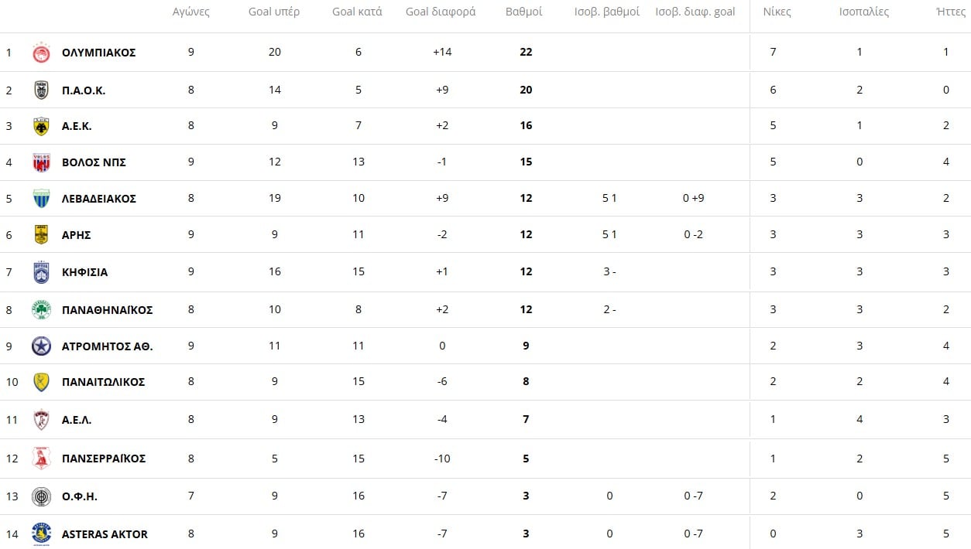Click the A.E.K. yellow crest icon
This screenshot has height=549, width=971.
coord(41,126)
